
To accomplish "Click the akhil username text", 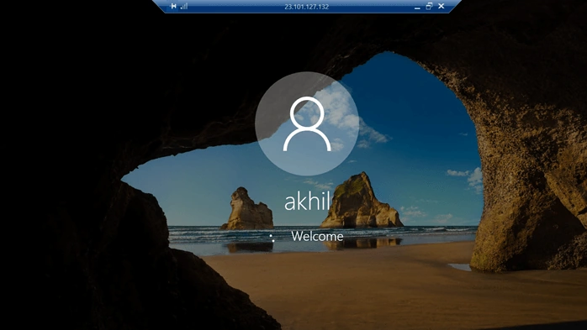I will pos(307,202).
